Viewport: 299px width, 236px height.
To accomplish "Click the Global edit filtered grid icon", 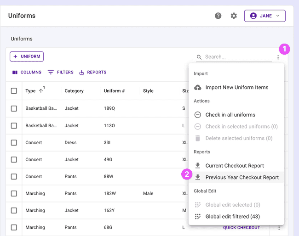I will pyautogui.click(x=198, y=217).
